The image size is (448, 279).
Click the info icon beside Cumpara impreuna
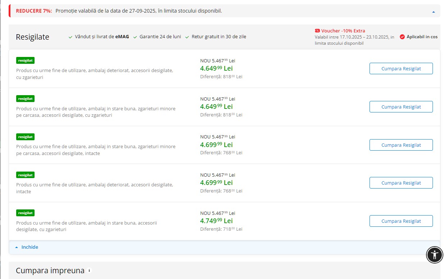[x=89, y=270]
